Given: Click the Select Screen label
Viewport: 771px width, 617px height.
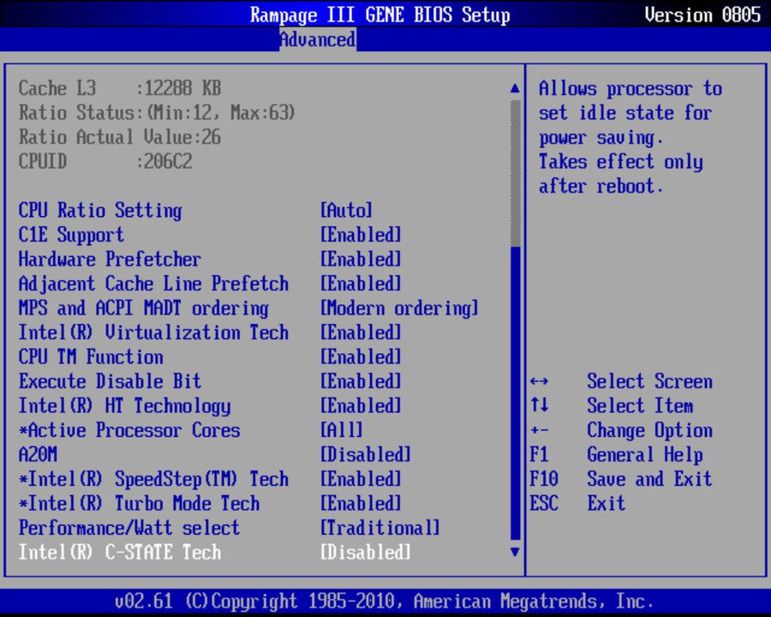Looking at the screenshot, I should click(649, 381).
